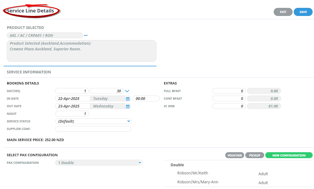Screen dimensions: 314x189
Task: Select the In Date time field
Action: coord(146,99)
